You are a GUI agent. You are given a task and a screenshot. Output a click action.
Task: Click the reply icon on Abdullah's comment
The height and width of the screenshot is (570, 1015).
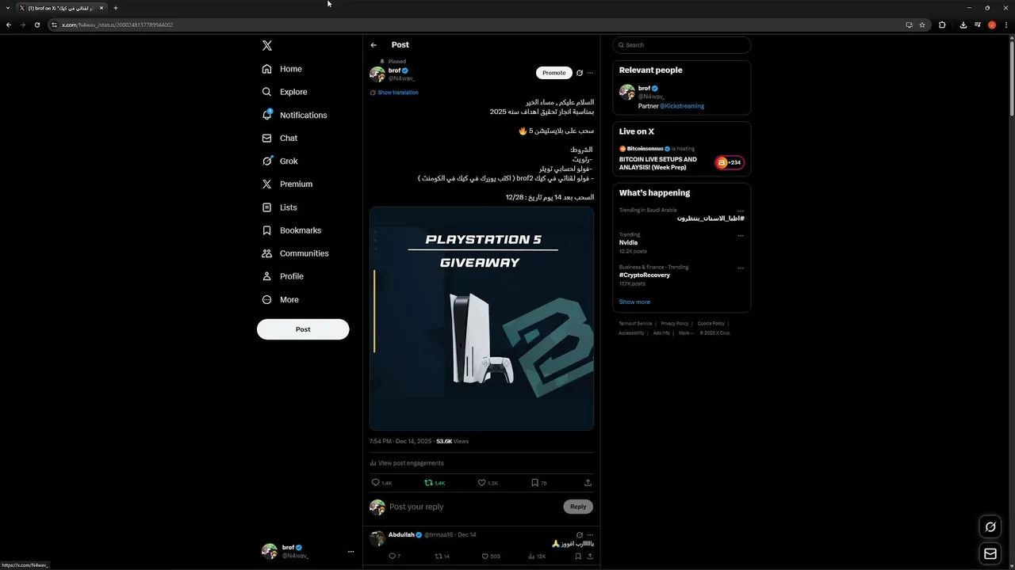[x=392, y=557]
